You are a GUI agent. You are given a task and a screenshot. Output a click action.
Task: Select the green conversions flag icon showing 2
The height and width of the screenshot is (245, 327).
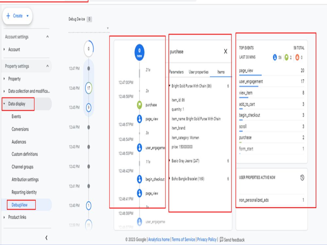[287, 57]
